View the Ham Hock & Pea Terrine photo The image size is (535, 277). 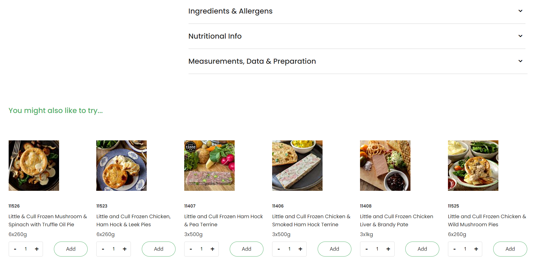209,165
